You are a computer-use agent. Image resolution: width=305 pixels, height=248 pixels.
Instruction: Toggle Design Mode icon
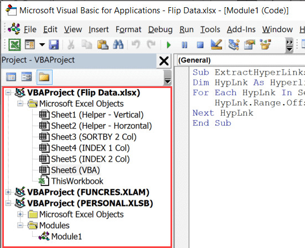[x=216, y=44]
